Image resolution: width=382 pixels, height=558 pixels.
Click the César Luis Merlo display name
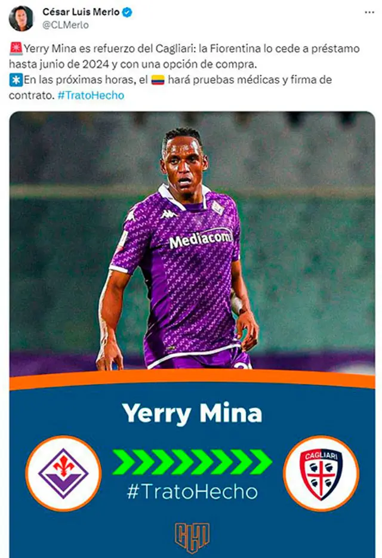click(81, 12)
